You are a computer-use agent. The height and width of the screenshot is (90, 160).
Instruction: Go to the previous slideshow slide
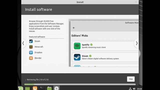[x=23, y=43]
